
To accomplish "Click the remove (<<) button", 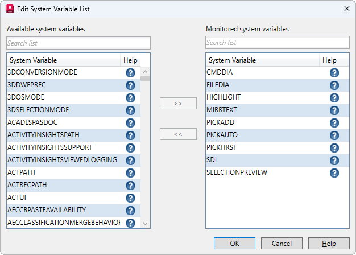I will [x=178, y=134].
